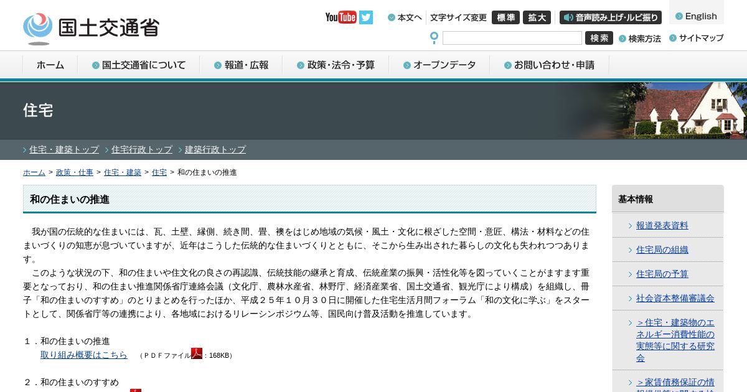Open the サイトマップ link
747x392 pixels.
697,38
